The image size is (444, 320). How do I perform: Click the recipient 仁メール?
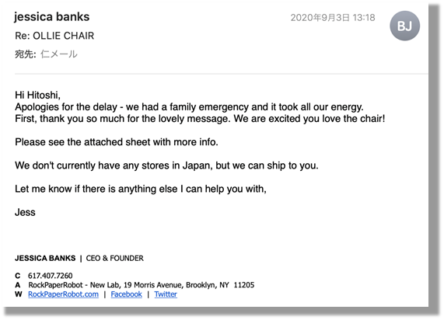pos(59,54)
